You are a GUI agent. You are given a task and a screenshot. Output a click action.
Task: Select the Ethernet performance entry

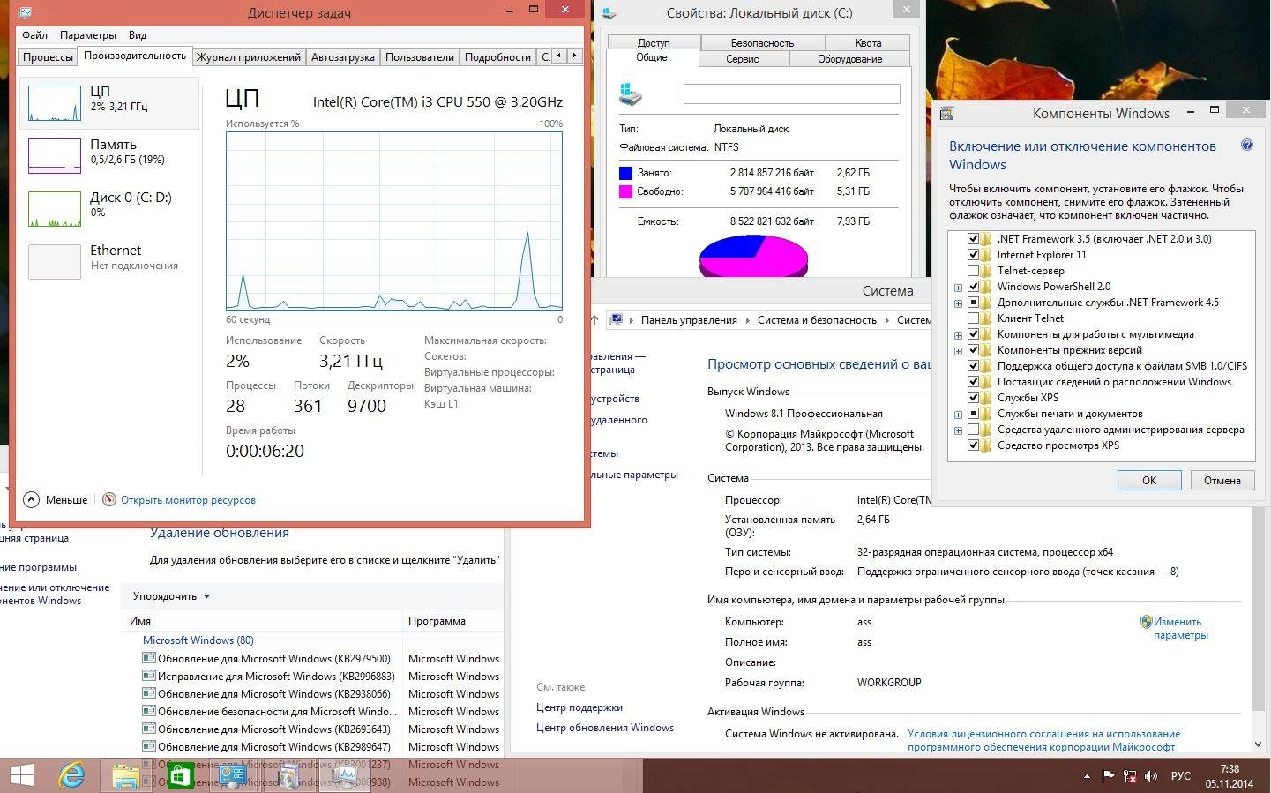(109, 261)
